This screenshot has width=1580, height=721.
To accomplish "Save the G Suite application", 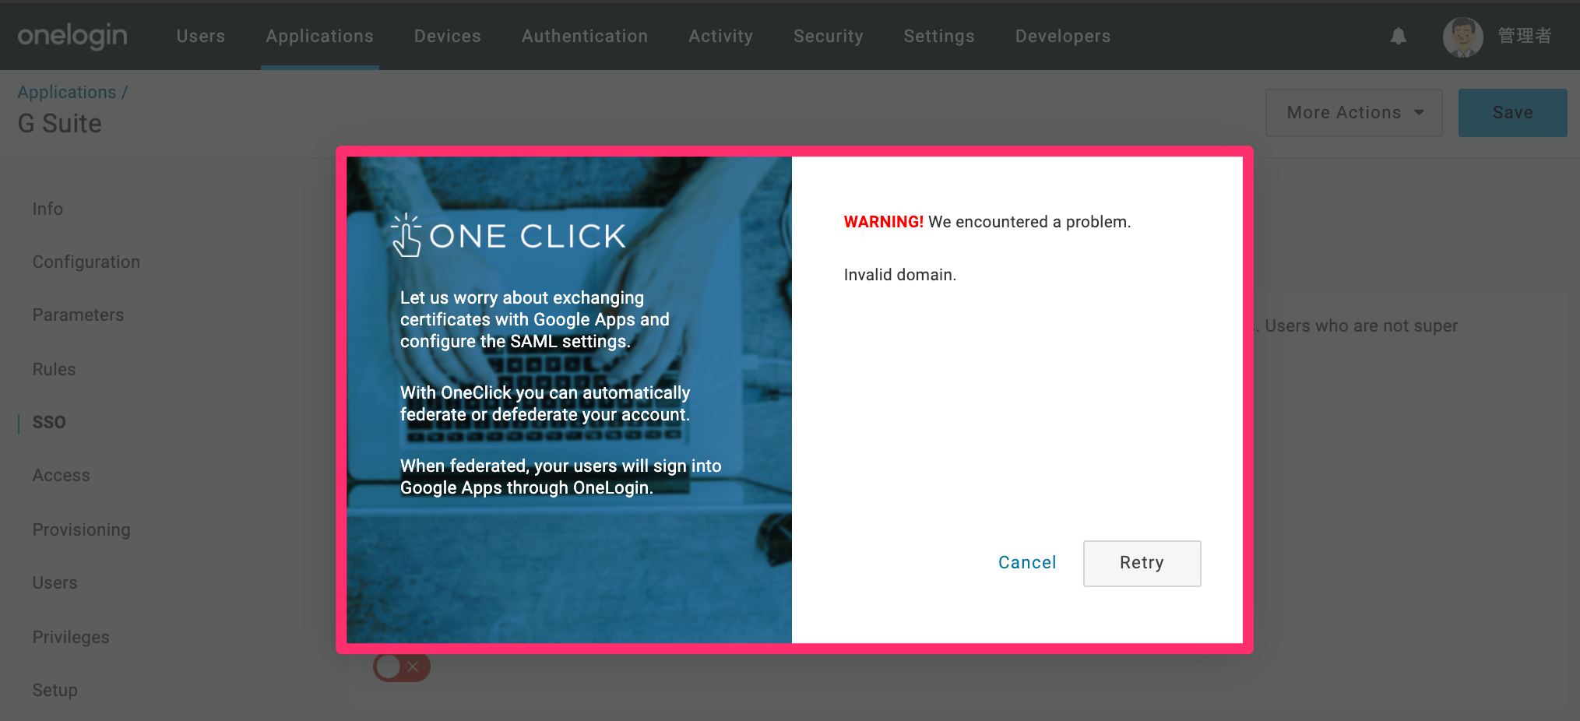I will 1512,113.
